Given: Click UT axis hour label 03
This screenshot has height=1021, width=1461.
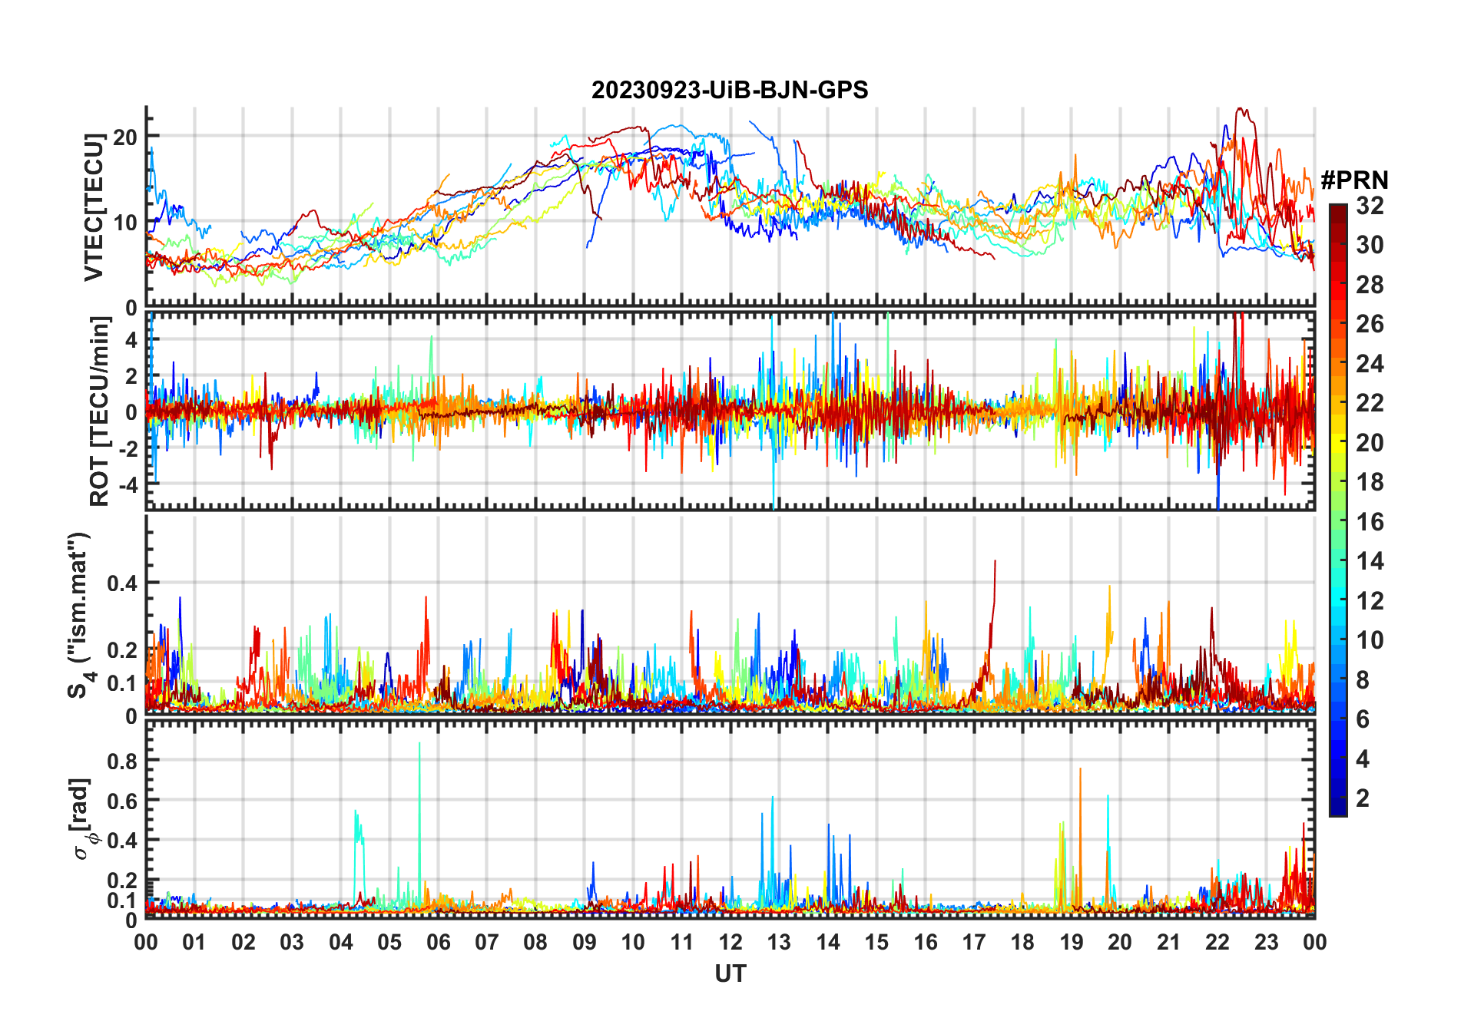Looking at the screenshot, I should pyautogui.click(x=292, y=943).
